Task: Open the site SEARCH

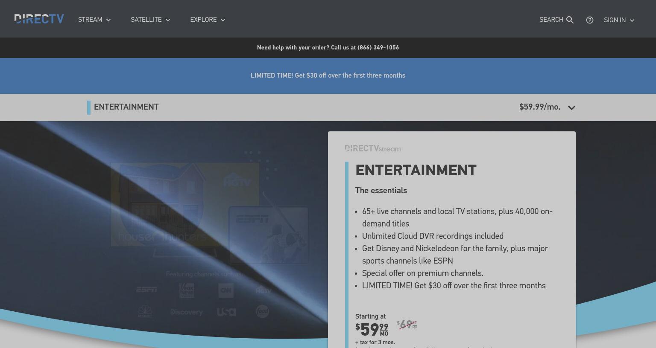Action: tap(556, 20)
